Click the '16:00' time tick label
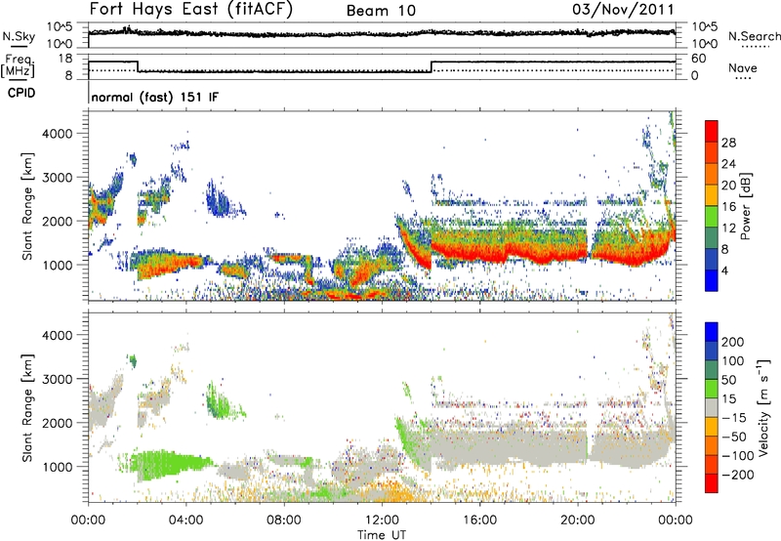 pyautogui.click(x=479, y=520)
